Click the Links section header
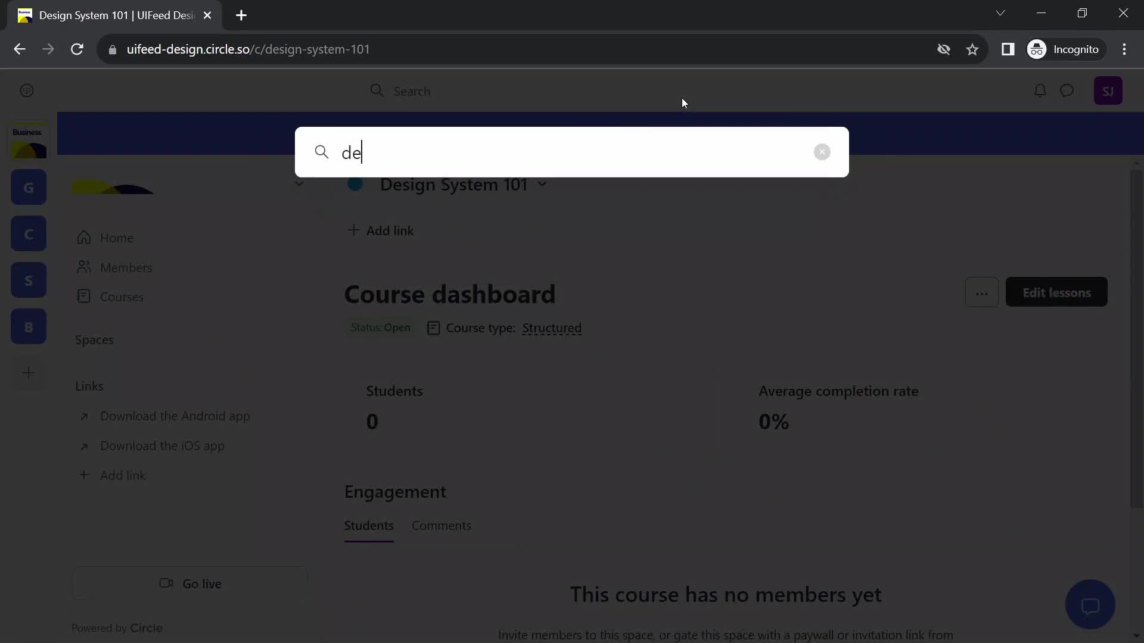Image resolution: width=1144 pixels, height=643 pixels. (x=89, y=386)
